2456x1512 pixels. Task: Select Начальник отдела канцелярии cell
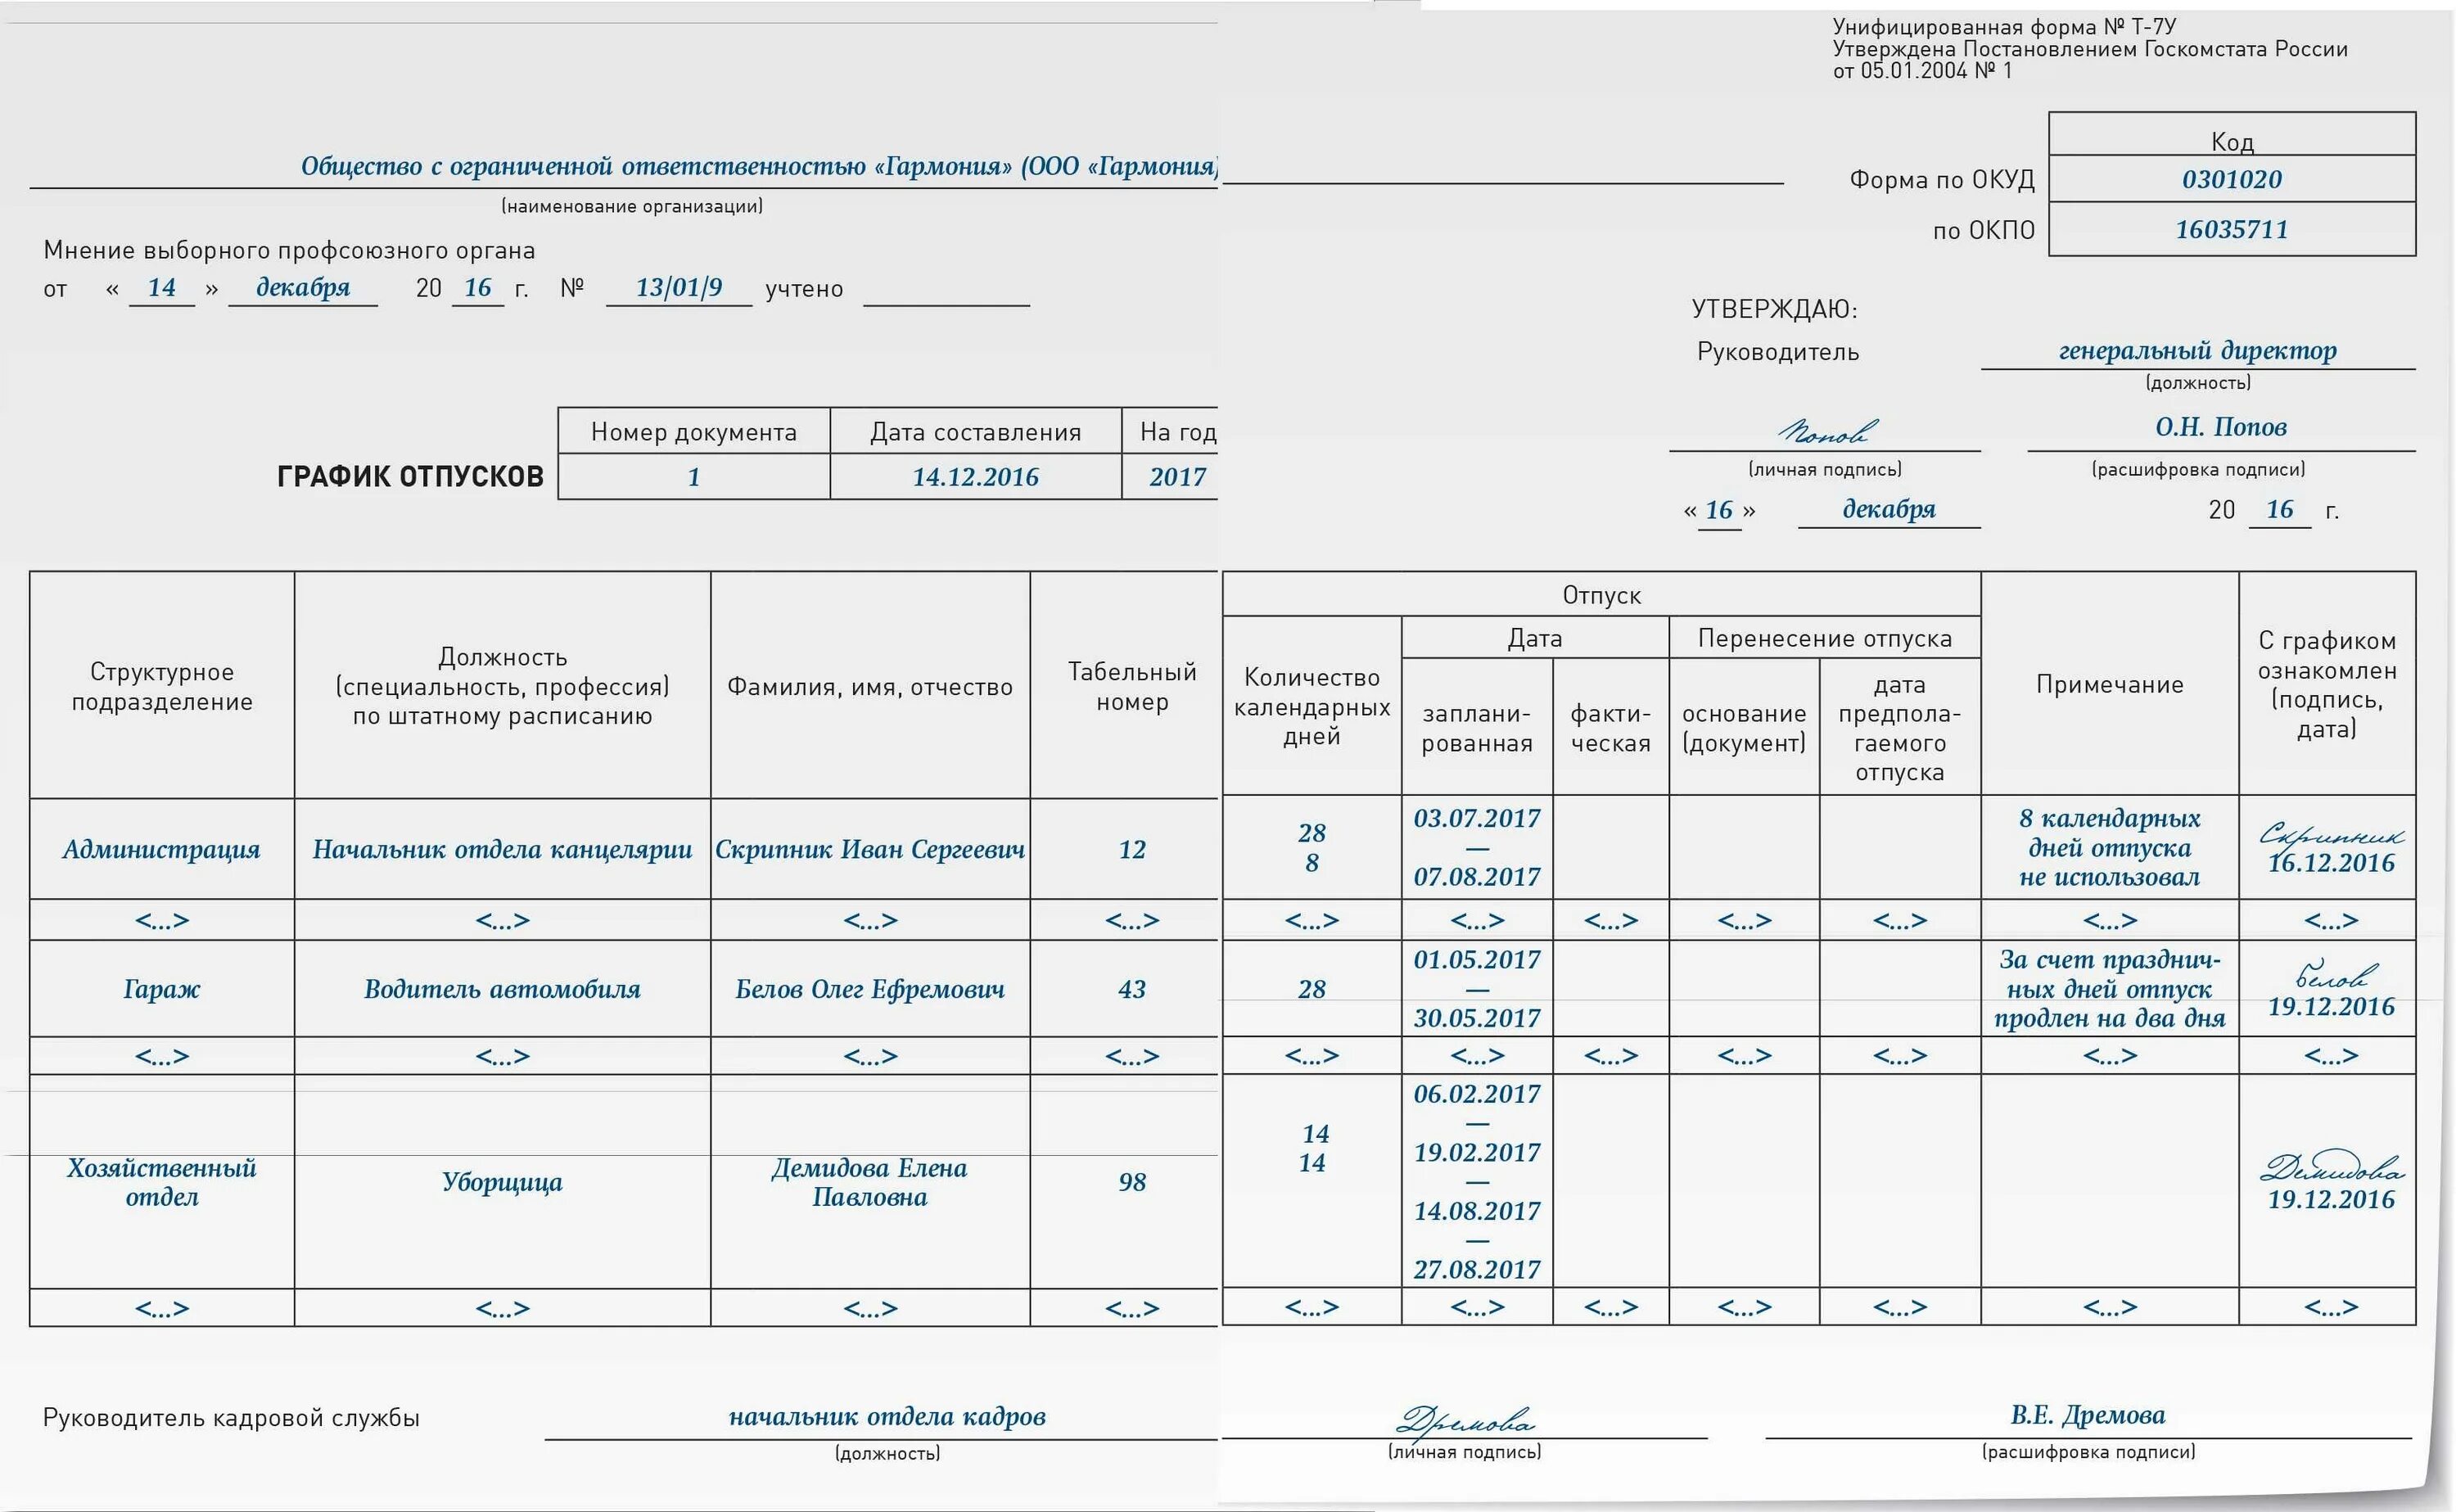(x=502, y=849)
